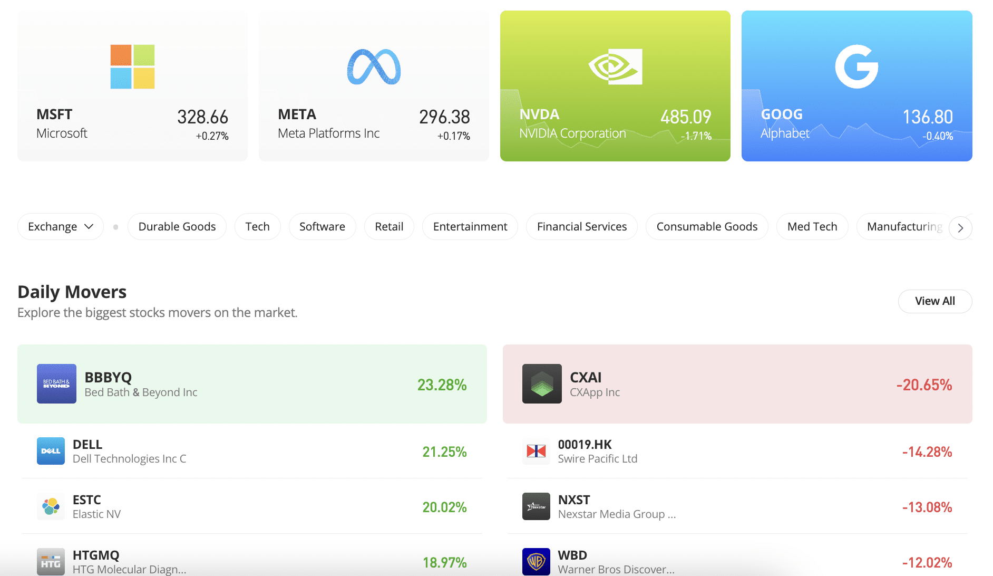Click the 00019.HK ticker name
Image resolution: width=993 pixels, height=576 pixels.
pyautogui.click(x=585, y=445)
